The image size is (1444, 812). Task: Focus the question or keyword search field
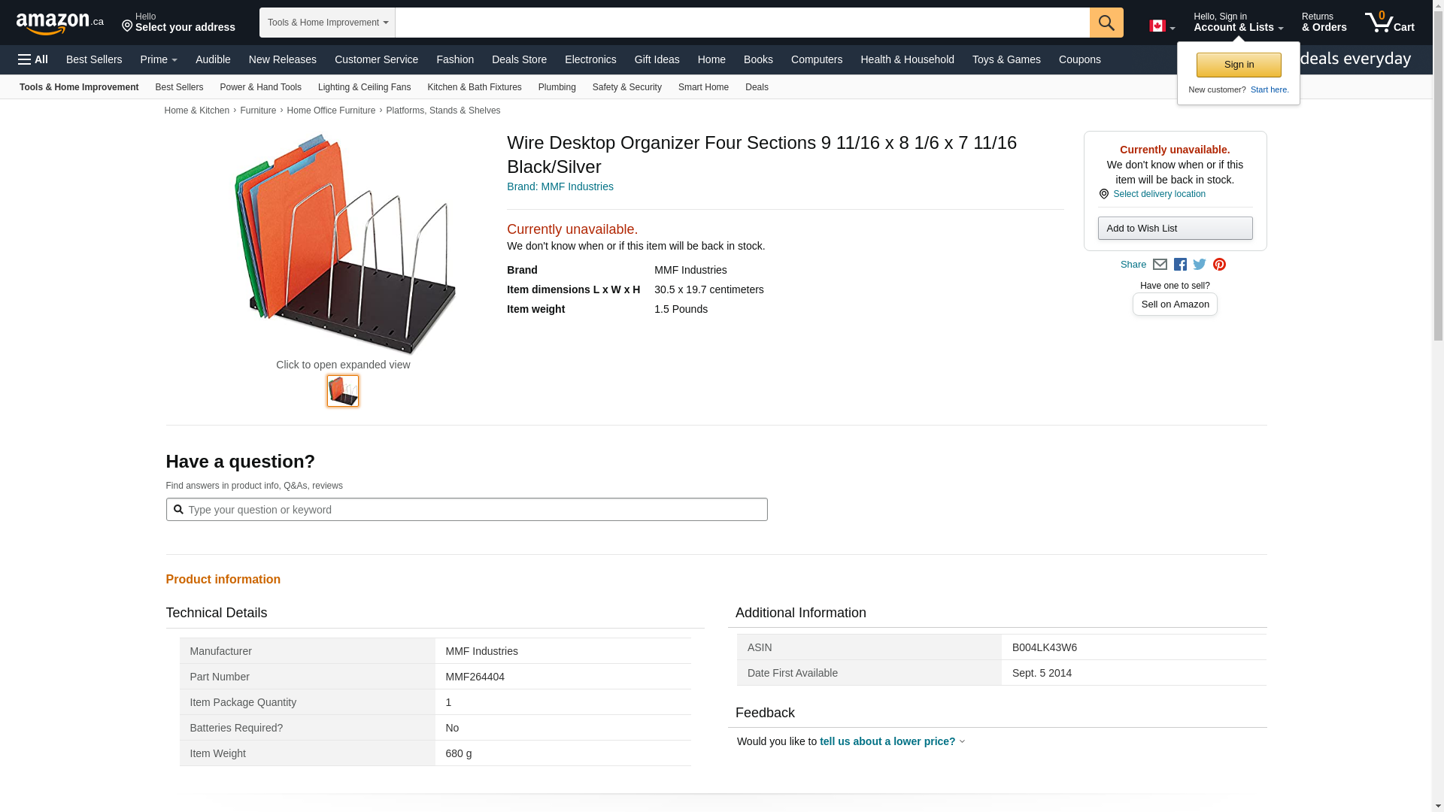pyautogui.click(x=474, y=510)
